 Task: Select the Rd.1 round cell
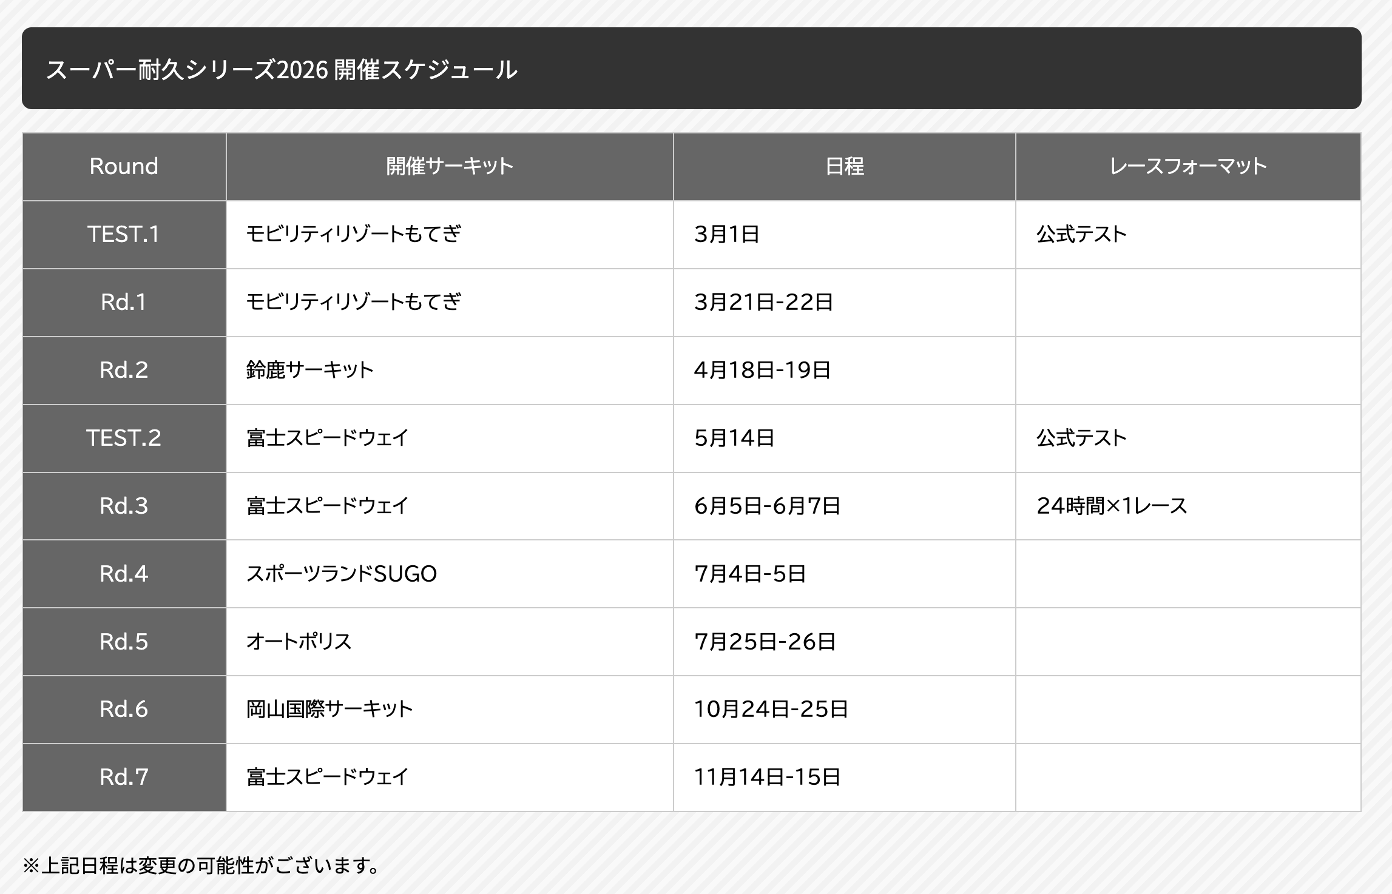124,302
